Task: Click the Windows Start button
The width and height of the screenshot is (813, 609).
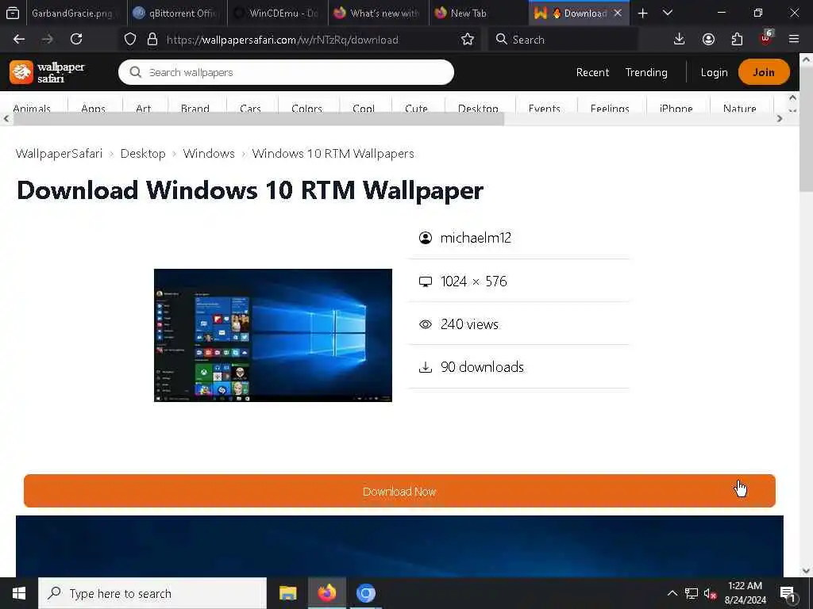Action: coord(19,593)
